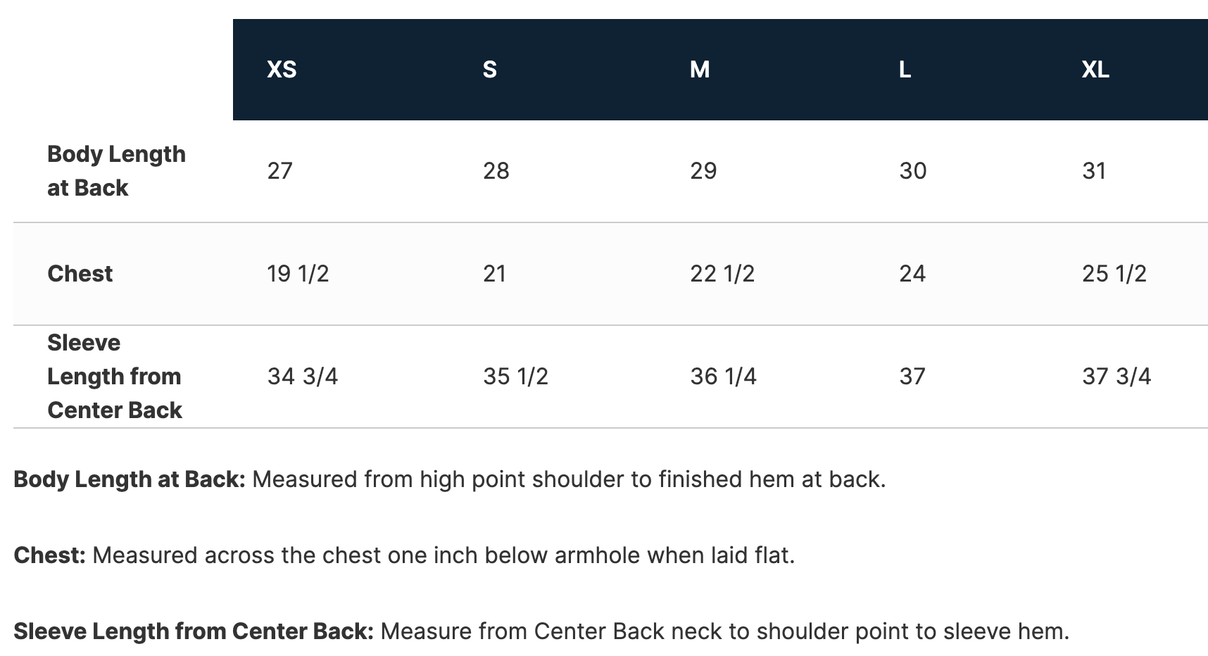This screenshot has height=656, width=1208.
Task: Select the M chest value 22 1/2
Action: click(722, 273)
